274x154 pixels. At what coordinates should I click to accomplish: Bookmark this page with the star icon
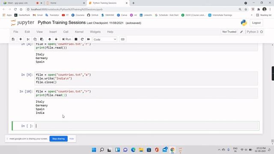tap(246, 9)
